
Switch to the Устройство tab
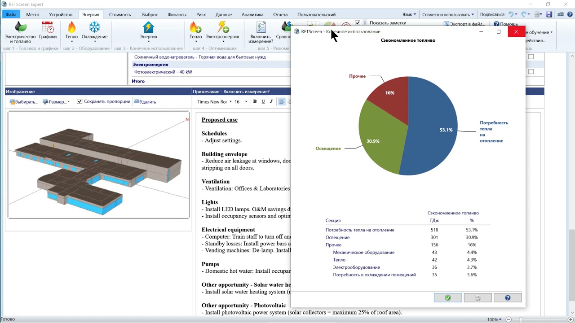pyautogui.click(x=61, y=14)
